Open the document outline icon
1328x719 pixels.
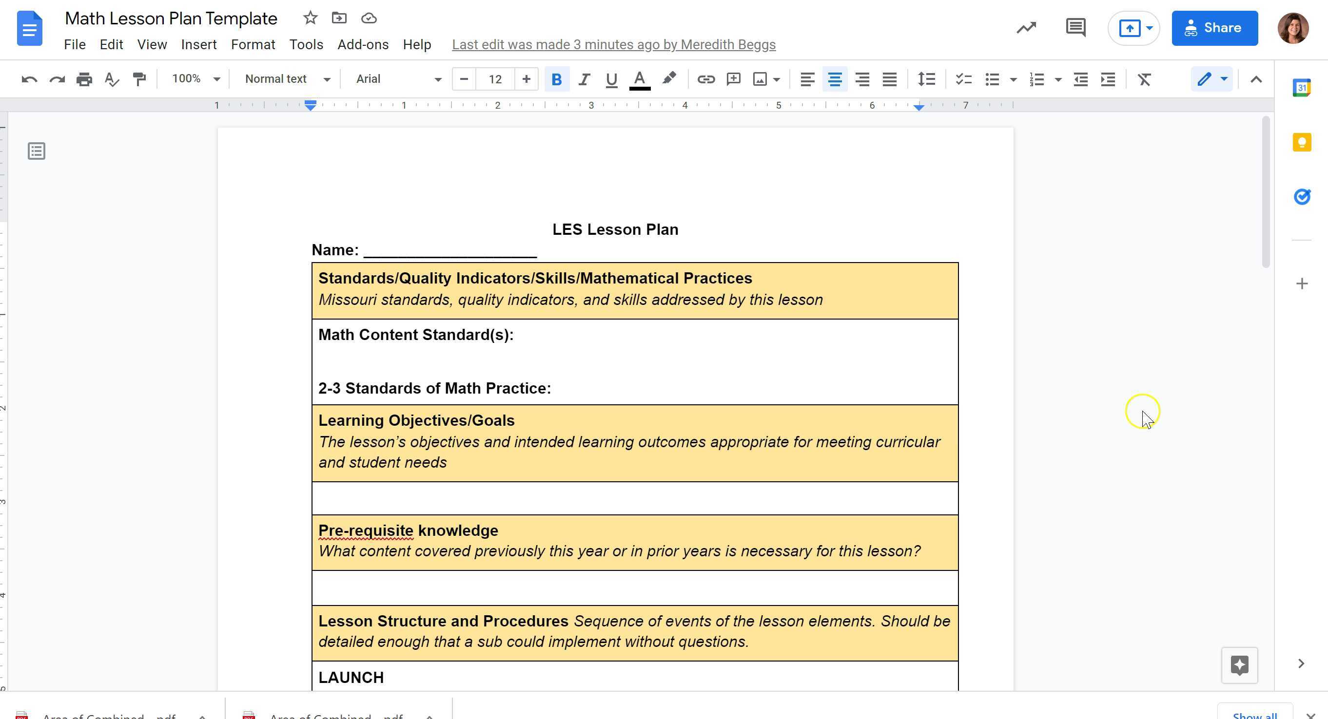(x=37, y=151)
